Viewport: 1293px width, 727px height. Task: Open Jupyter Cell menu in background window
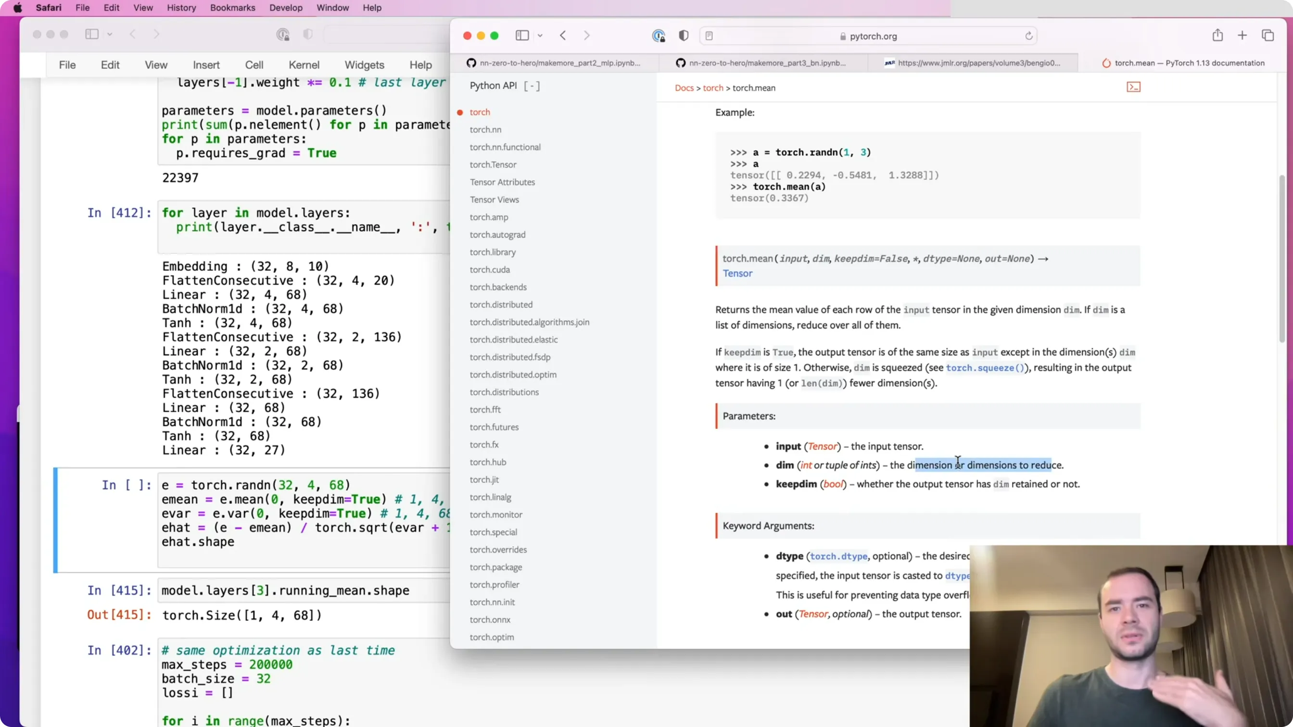pos(254,65)
